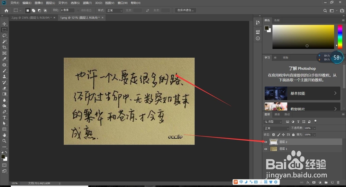The image size is (346, 187).
Task: Select the Eraser tool
Action: pyautogui.click(x=4, y=88)
